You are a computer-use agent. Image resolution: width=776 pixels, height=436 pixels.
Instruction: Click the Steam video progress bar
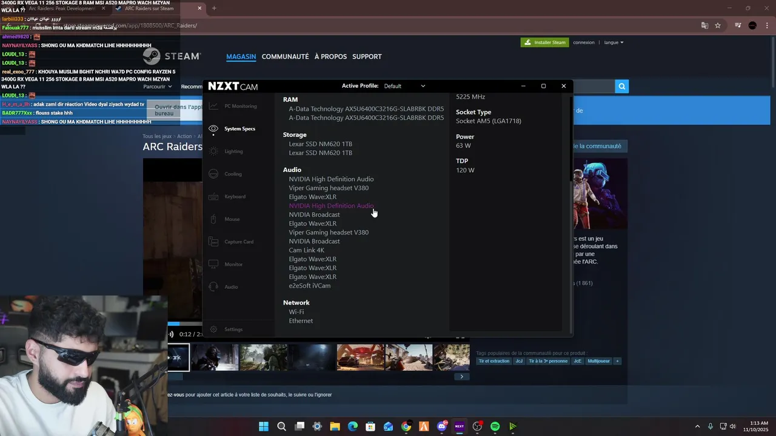pyautogui.click(x=184, y=324)
